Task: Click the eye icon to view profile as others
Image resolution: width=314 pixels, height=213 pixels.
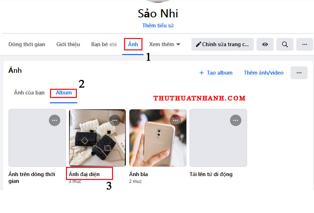Action: [265, 44]
